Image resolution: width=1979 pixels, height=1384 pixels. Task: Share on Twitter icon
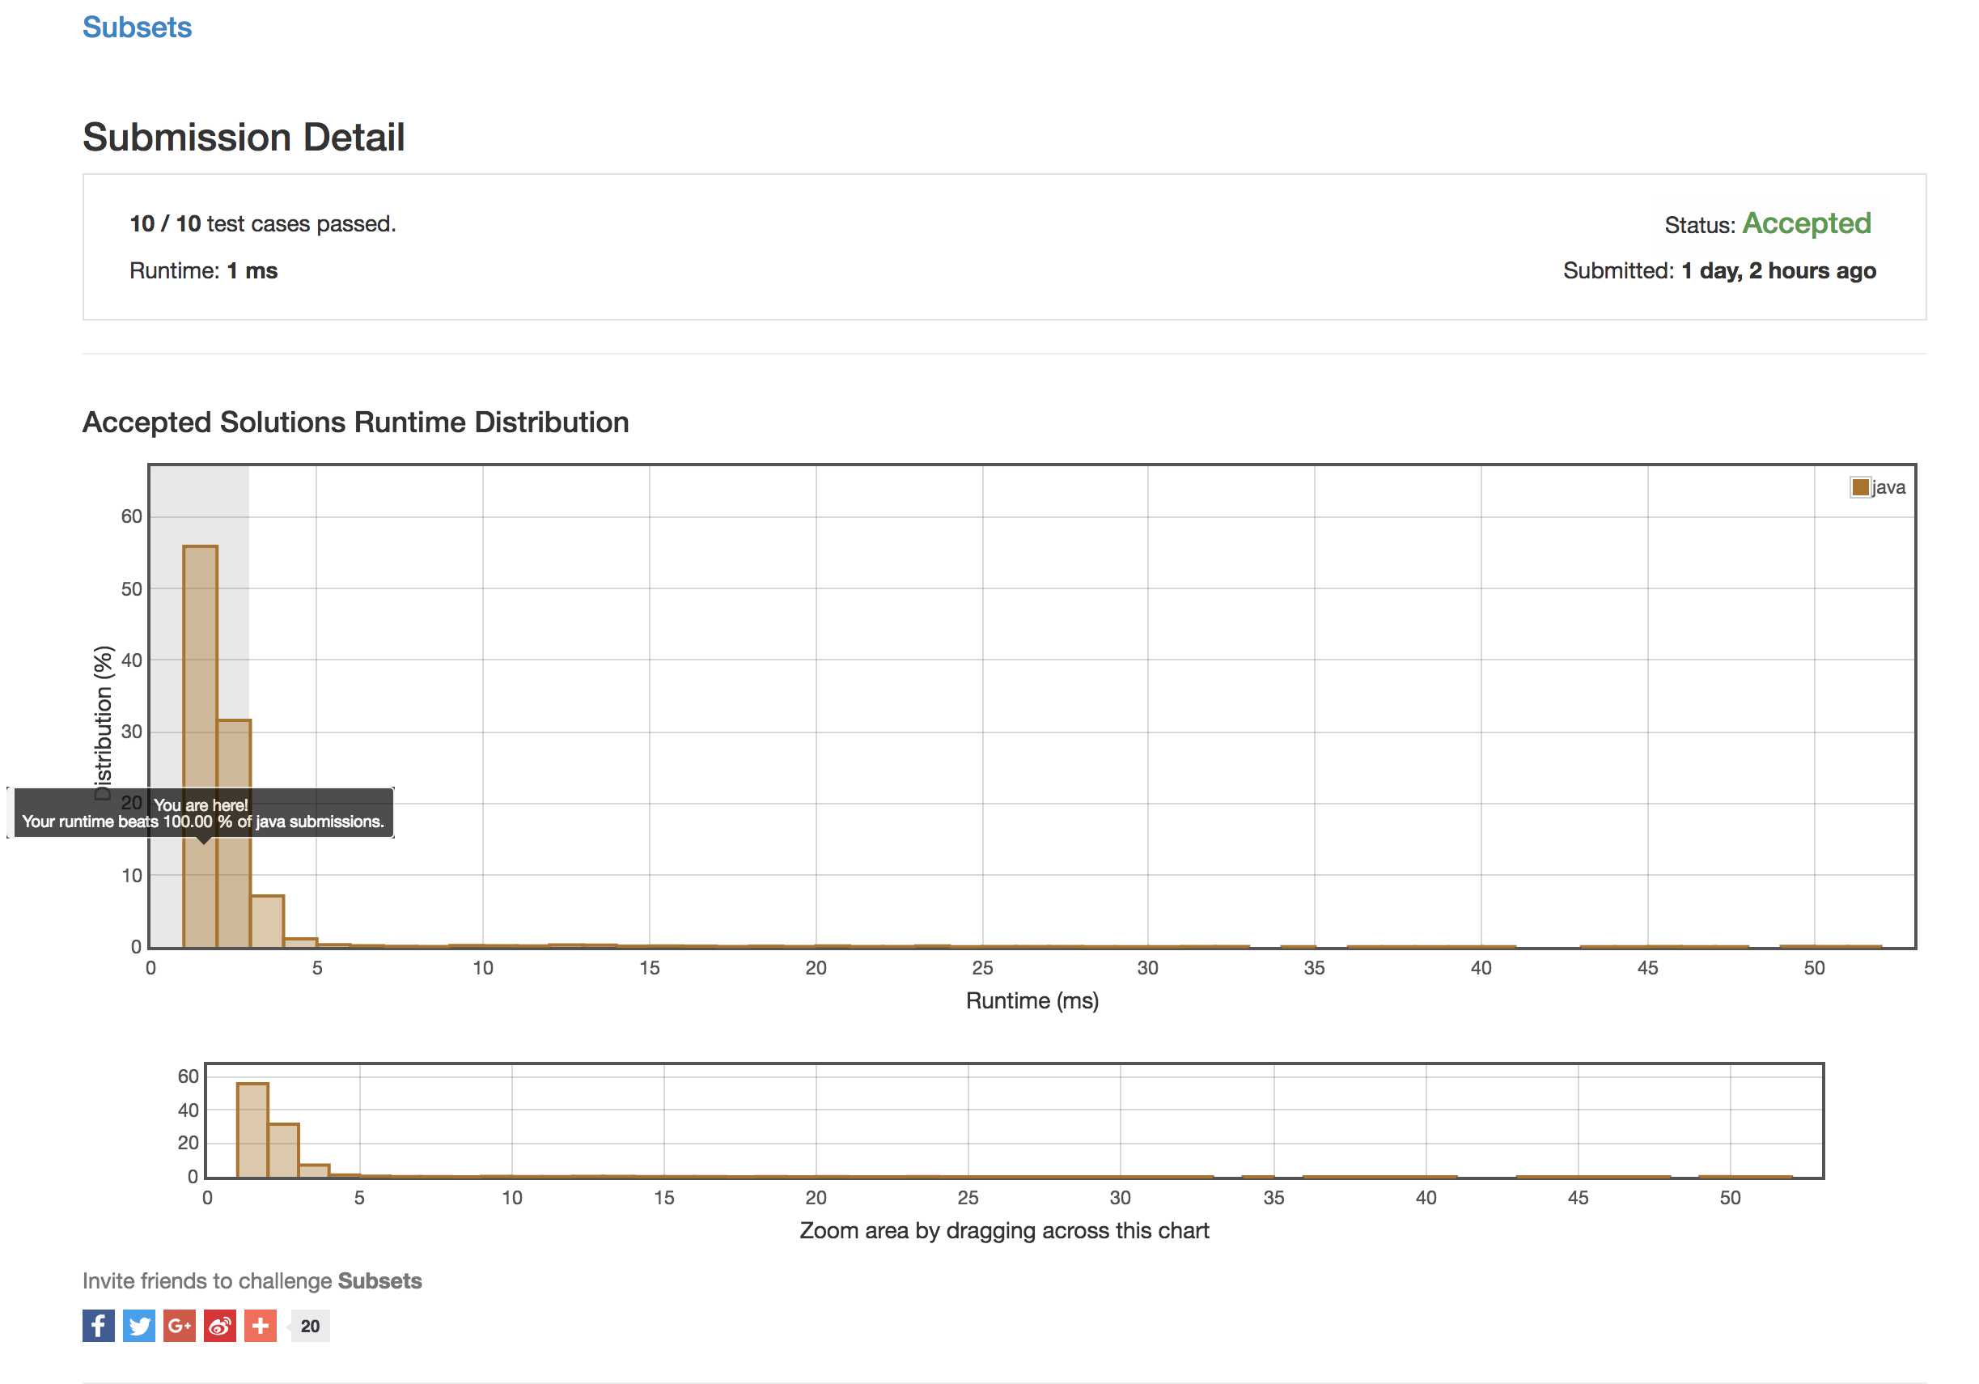(139, 1326)
